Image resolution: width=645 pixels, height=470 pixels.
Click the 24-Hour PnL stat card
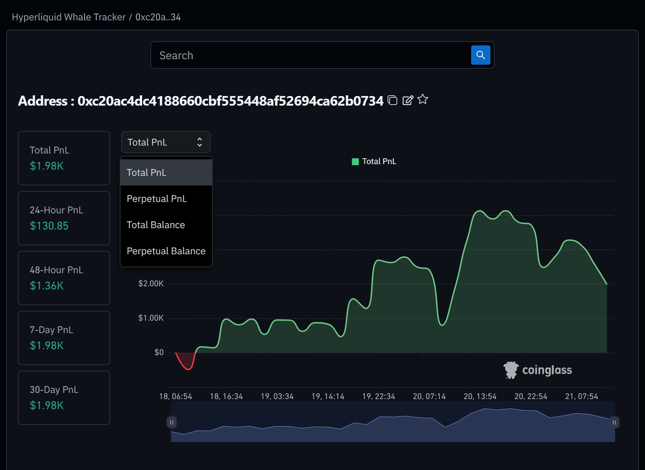coord(64,218)
